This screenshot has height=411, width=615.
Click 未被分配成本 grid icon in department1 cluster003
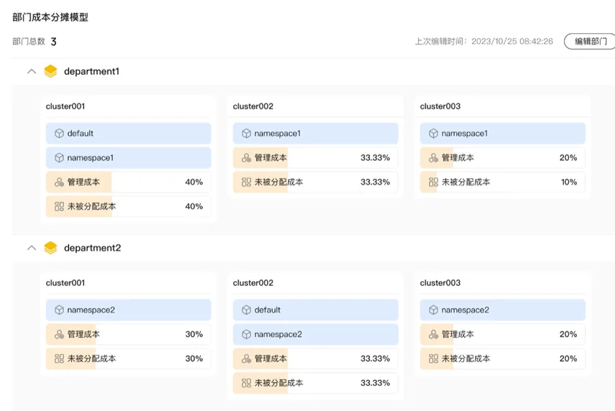point(433,183)
